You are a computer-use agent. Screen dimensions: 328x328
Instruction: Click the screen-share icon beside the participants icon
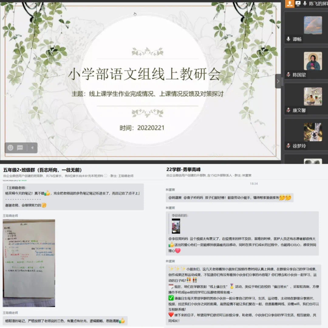coord(298,4)
